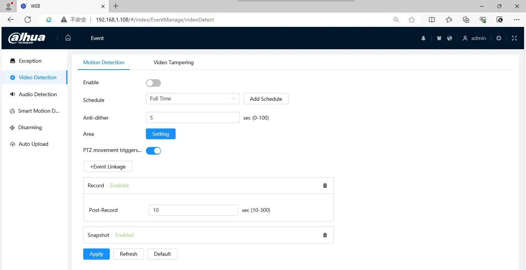Click the Add Schedule button
The width and height of the screenshot is (526, 270).
(x=266, y=99)
